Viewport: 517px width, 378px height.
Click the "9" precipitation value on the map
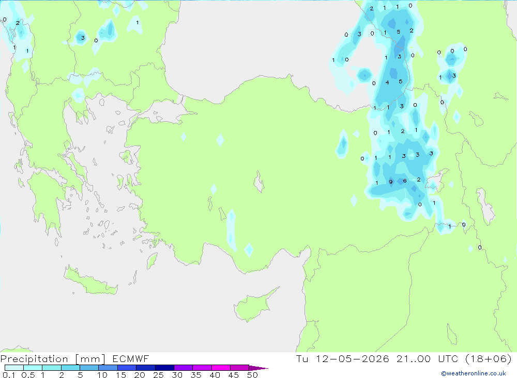point(391,182)
